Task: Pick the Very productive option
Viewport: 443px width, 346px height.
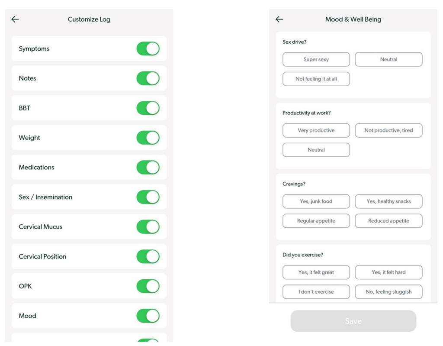Action: point(316,130)
